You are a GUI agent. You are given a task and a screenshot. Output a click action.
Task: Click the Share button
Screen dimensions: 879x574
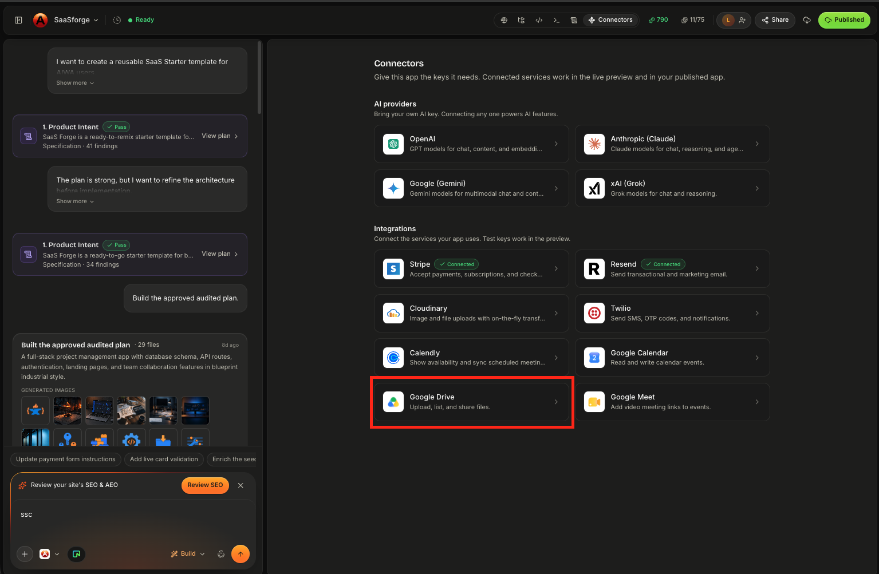tap(775, 20)
